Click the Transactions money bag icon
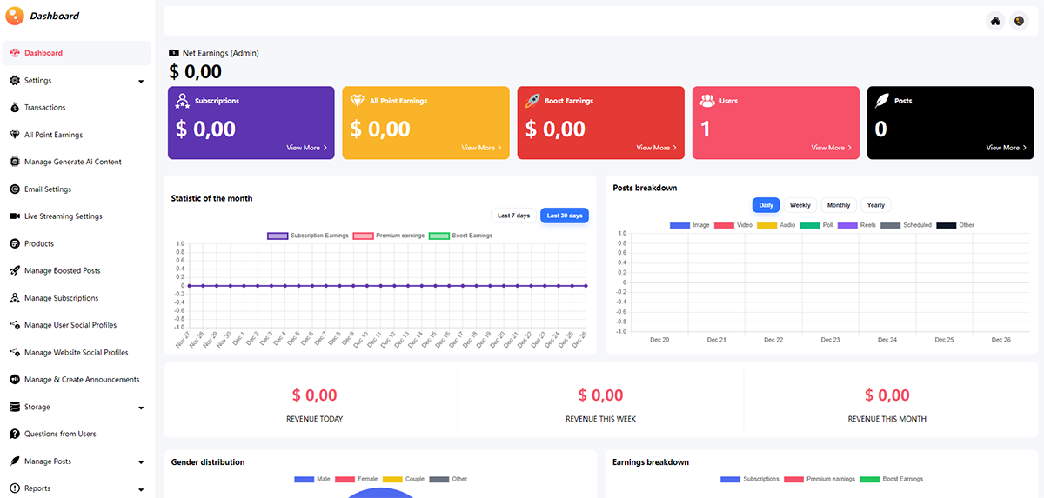Viewport: 1044px width, 498px height. 15,108
